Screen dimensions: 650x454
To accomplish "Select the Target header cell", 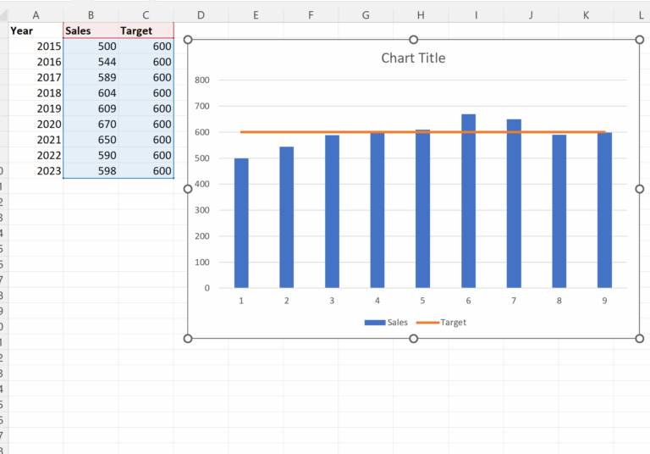I will point(146,30).
